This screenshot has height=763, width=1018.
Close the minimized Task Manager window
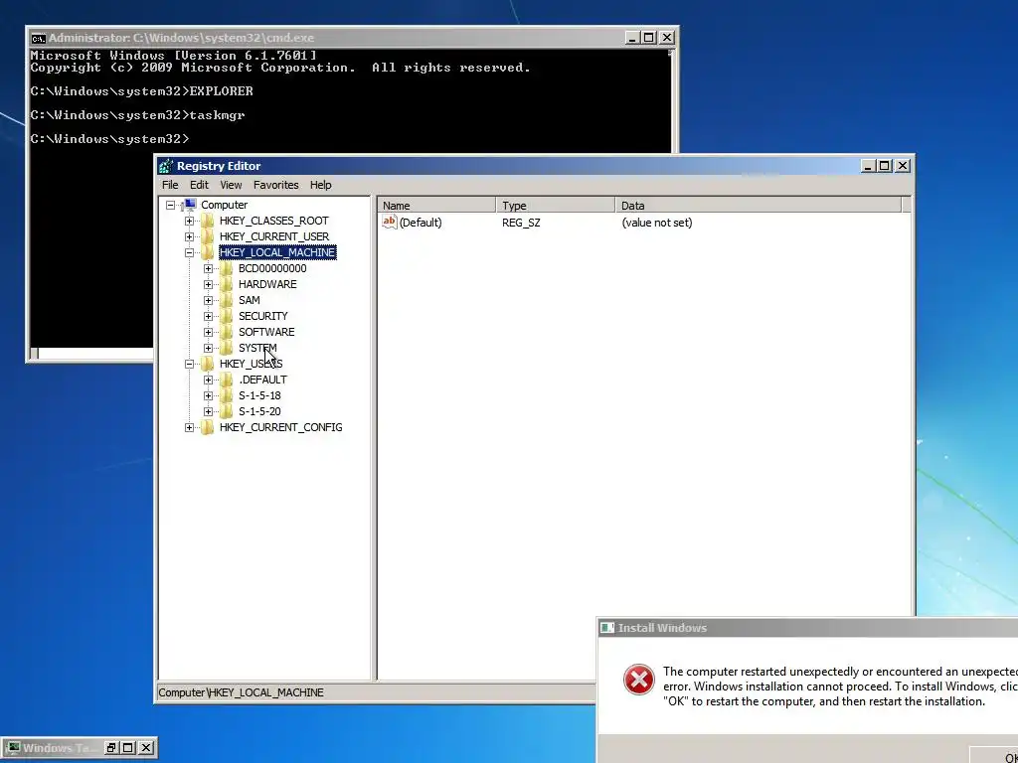pos(146,748)
